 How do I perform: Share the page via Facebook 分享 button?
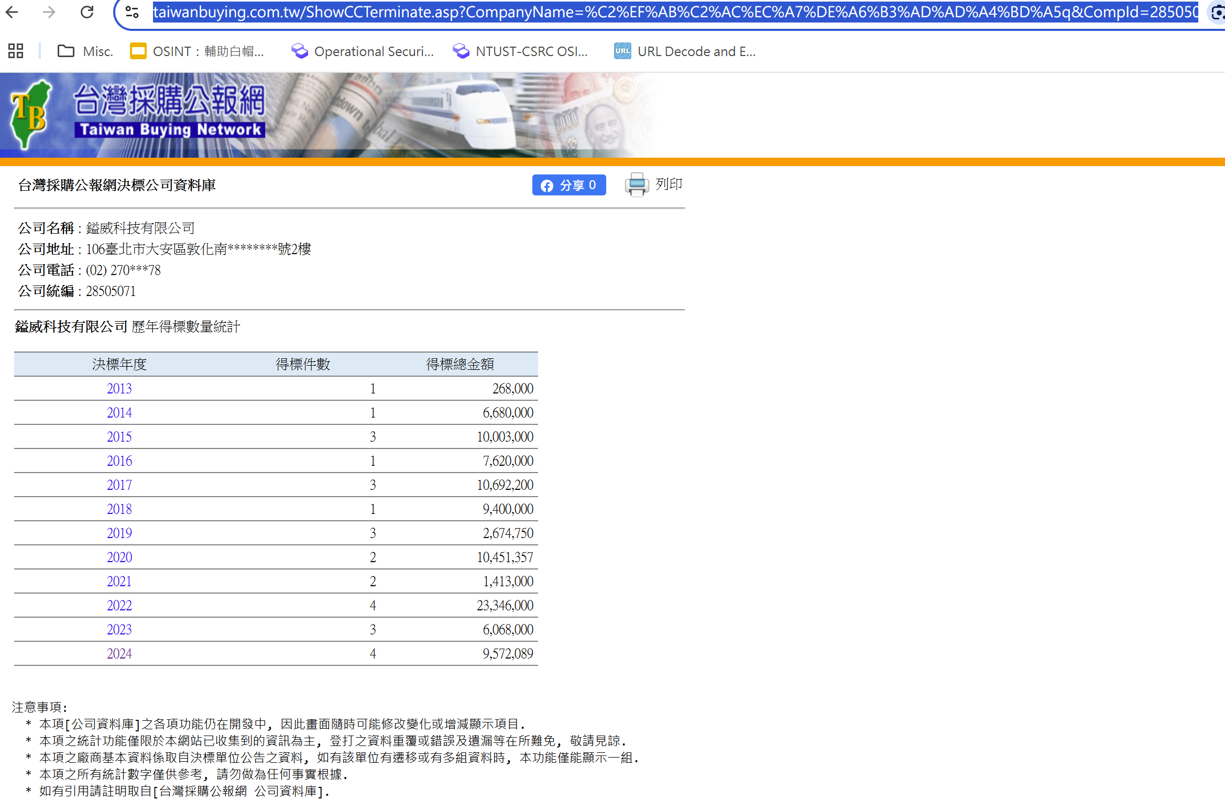point(569,185)
